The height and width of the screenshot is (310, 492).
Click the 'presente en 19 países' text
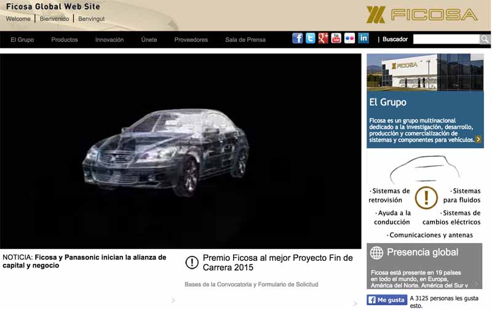click(x=419, y=279)
